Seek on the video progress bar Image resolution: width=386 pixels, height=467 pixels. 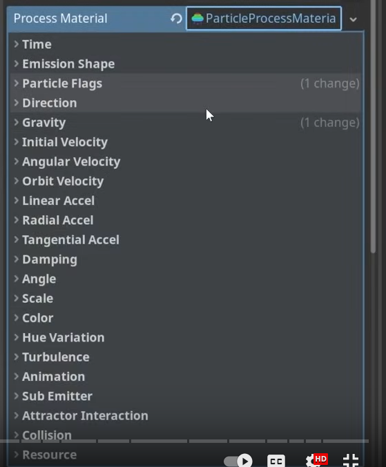point(184,441)
